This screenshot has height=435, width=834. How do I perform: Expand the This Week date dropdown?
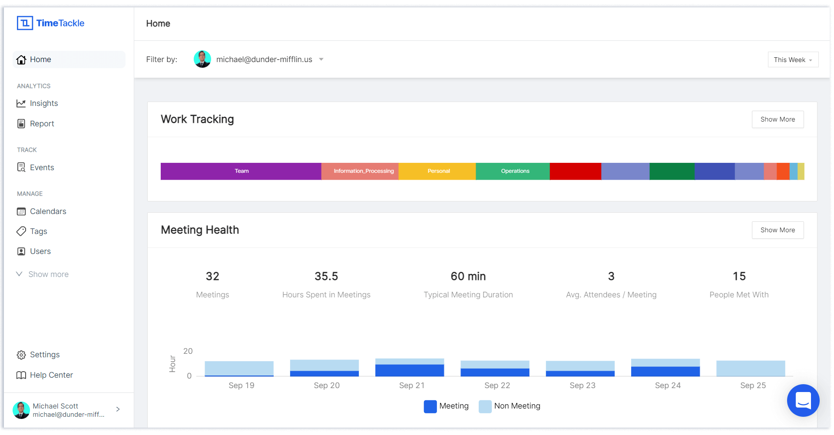(793, 59)
